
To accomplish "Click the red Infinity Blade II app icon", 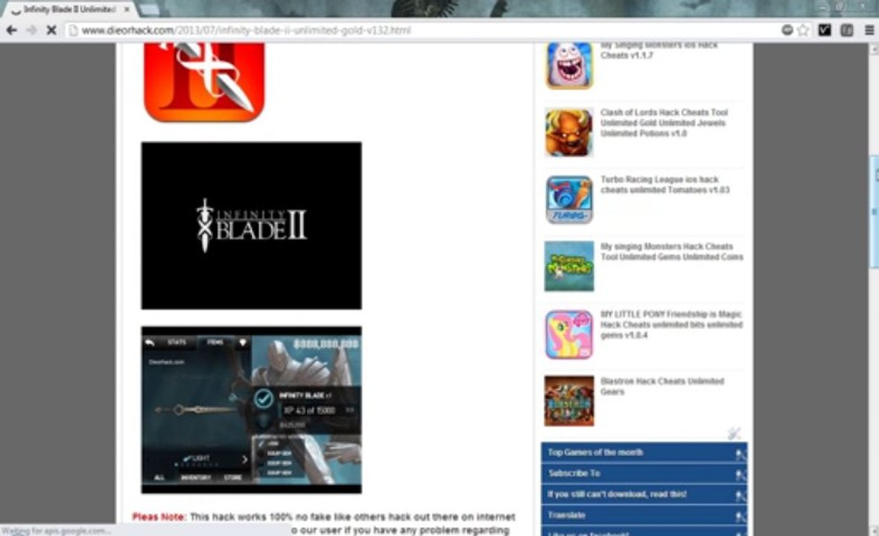I will tap(204, 83).
